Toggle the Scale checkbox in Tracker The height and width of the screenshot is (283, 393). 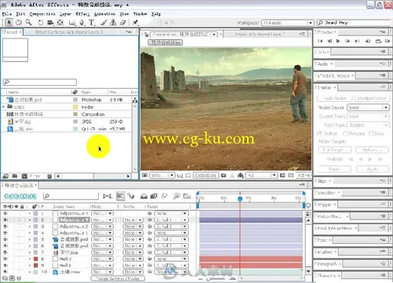(371, 133)
